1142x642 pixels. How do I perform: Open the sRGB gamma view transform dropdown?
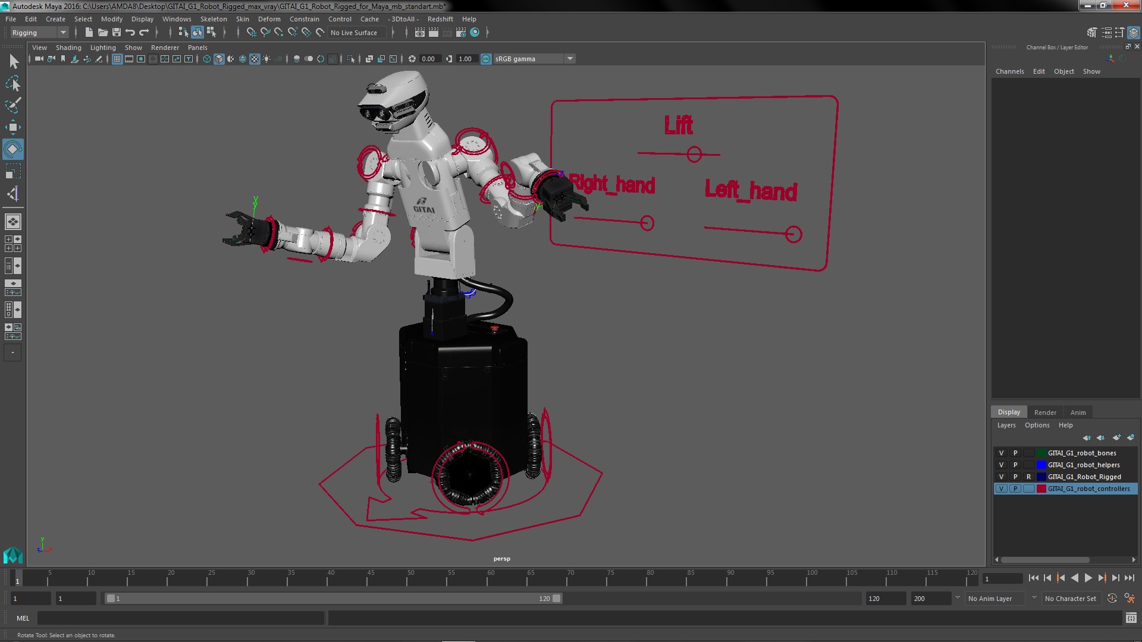click(534, 59)
